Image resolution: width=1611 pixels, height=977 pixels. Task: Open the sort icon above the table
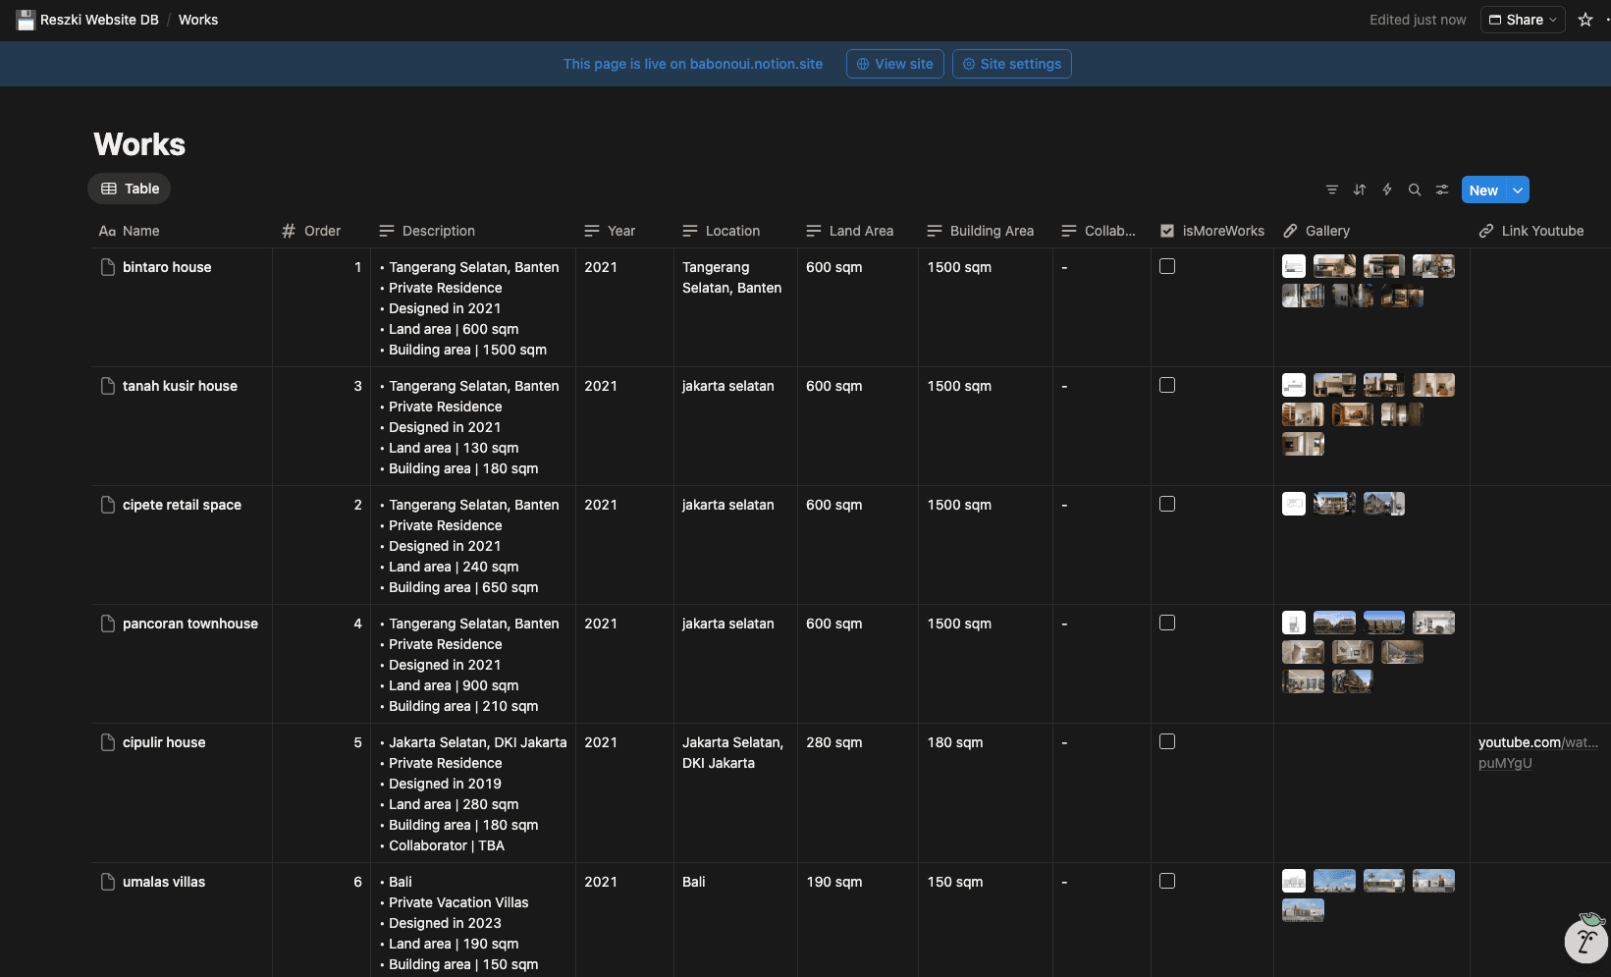click(1360, 190)
